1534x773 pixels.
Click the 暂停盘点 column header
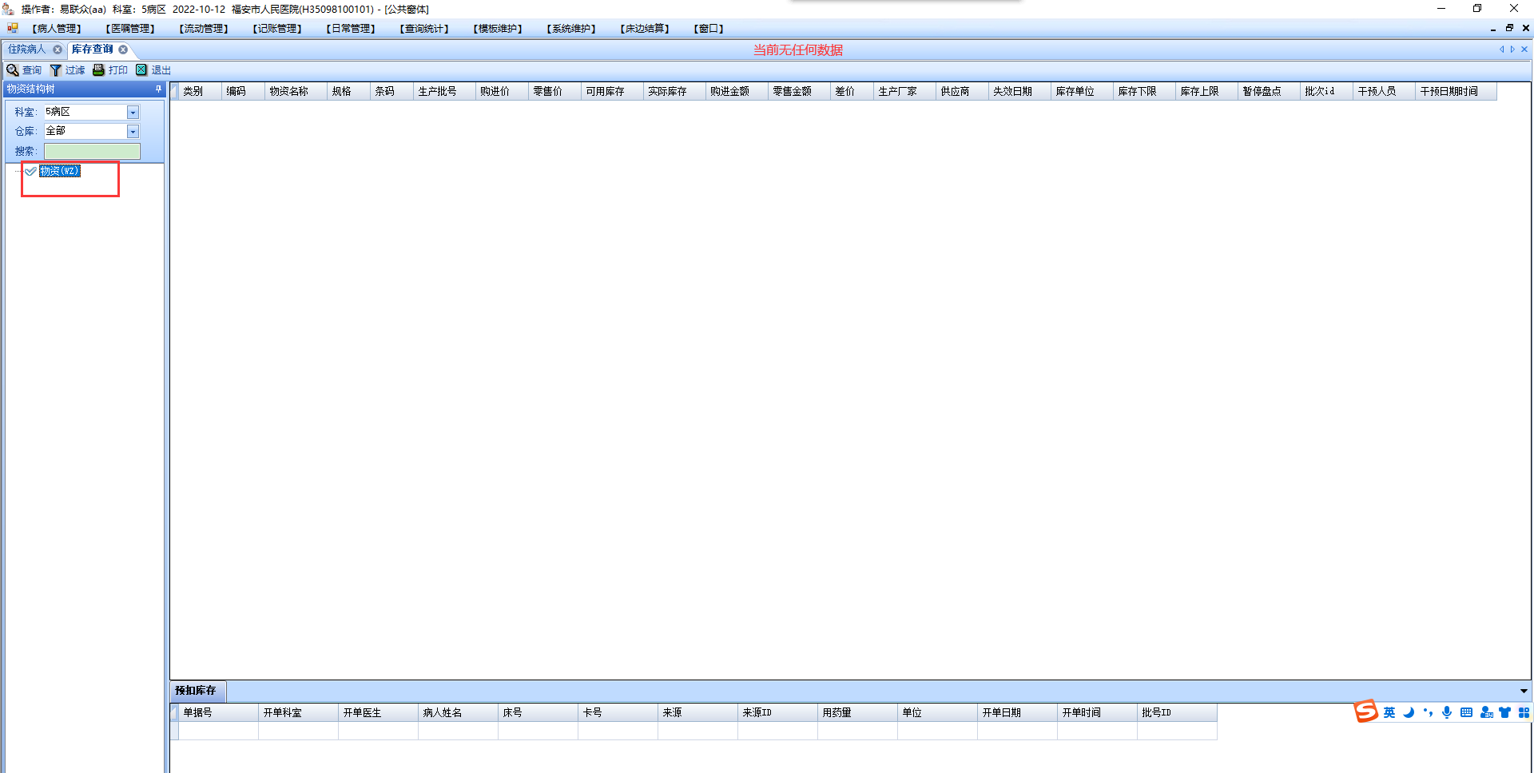tap(1270, 92)
